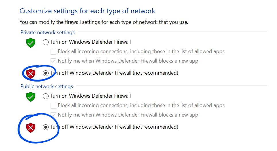Select Turn on firewall radio for Private network

click(x=46, y=42)
